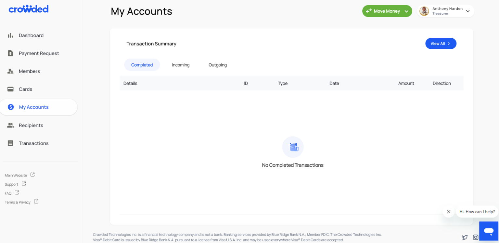Click the Cards icon in sidebar
Viewport: 499px width, 243px height.
10,89
